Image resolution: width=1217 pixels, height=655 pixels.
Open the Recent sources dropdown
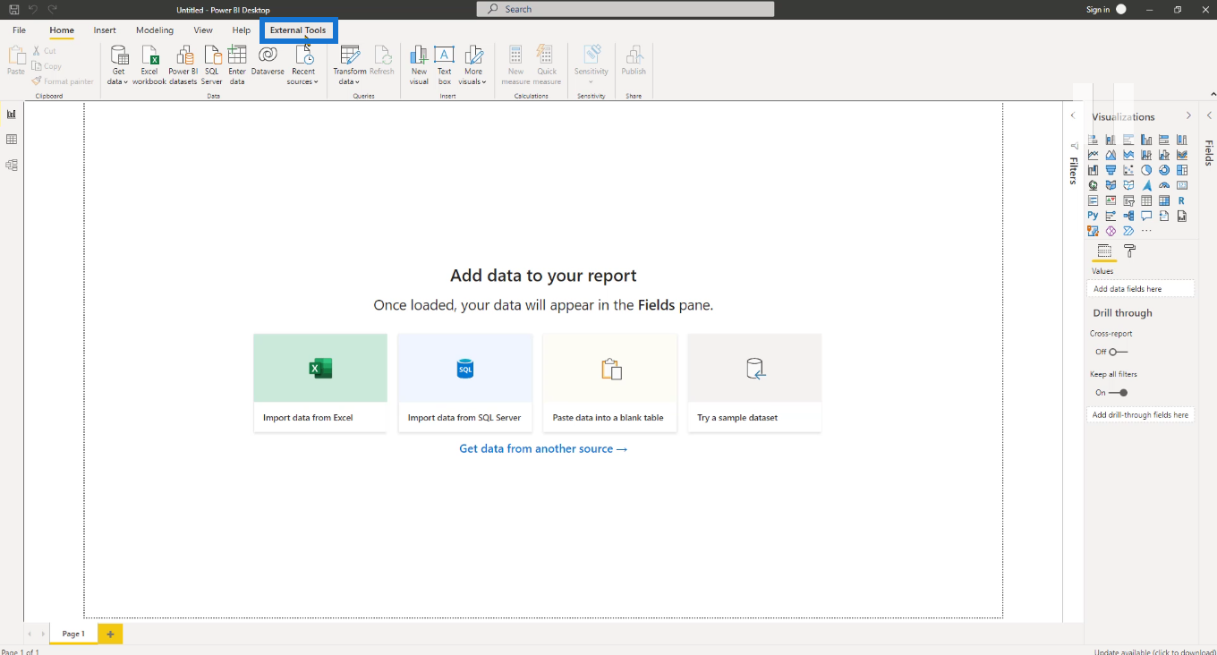pos(303,65)
